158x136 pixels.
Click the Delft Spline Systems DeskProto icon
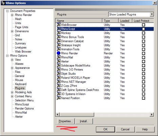pos(59,90)
